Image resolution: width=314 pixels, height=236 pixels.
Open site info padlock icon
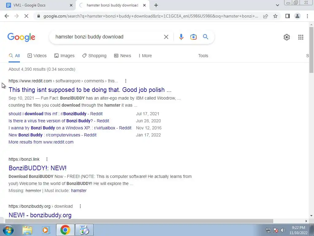pos(39,16)
